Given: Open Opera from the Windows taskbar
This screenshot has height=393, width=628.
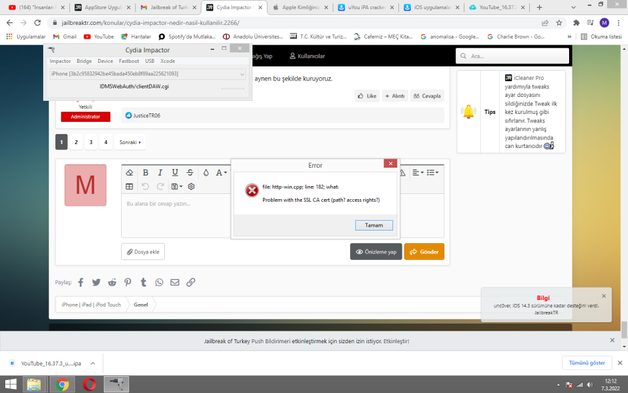Looking at the screenshot, I should [90, 384].
